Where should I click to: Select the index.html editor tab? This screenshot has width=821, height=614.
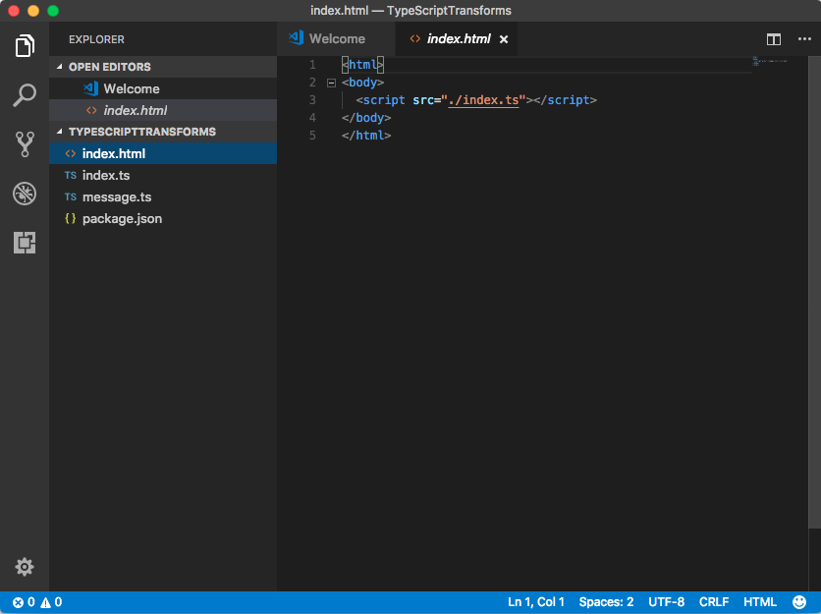456,38
